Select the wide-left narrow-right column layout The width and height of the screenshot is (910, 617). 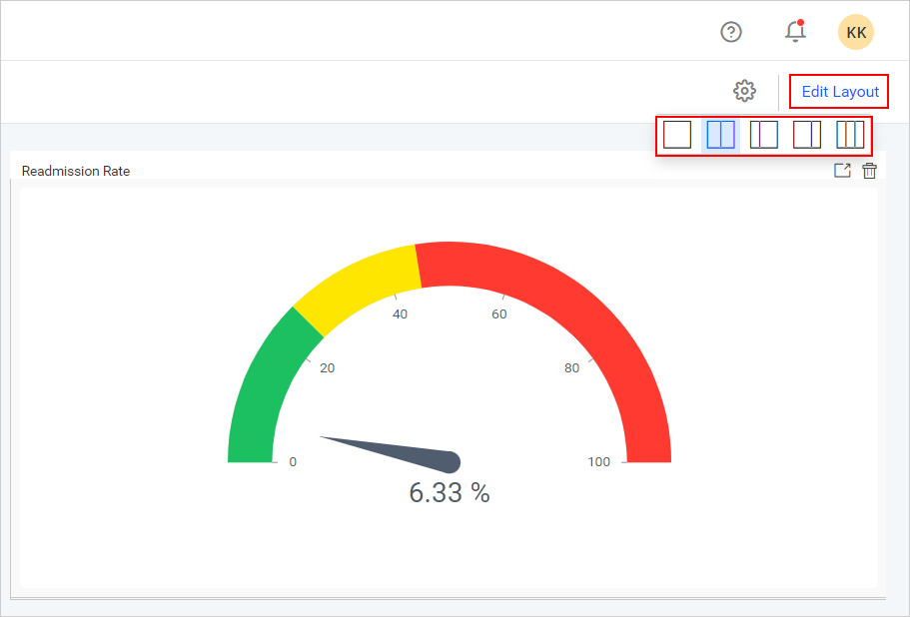pyautogui.click(x=807, y=135)
